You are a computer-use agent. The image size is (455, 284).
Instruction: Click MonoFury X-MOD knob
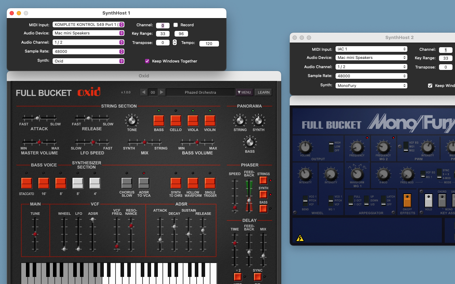383,174
